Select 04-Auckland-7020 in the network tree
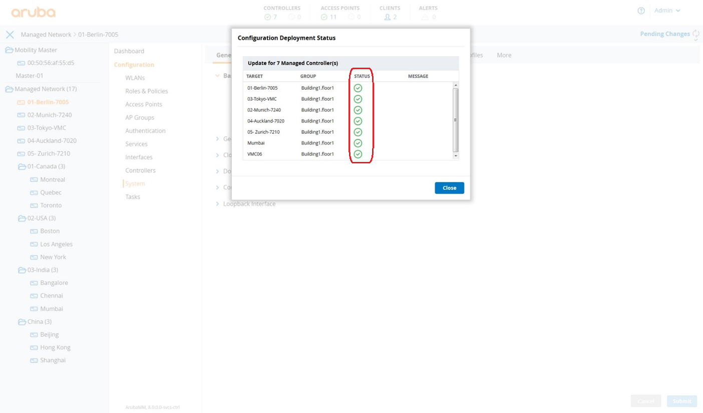The height and width of the screenshot is (413, 703). click(52, 141)
